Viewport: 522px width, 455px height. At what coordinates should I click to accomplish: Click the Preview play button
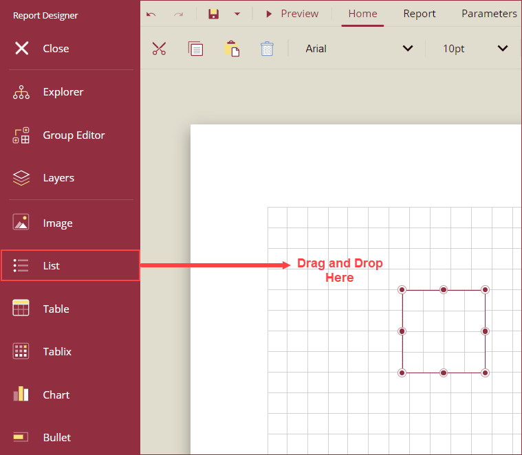269,14
